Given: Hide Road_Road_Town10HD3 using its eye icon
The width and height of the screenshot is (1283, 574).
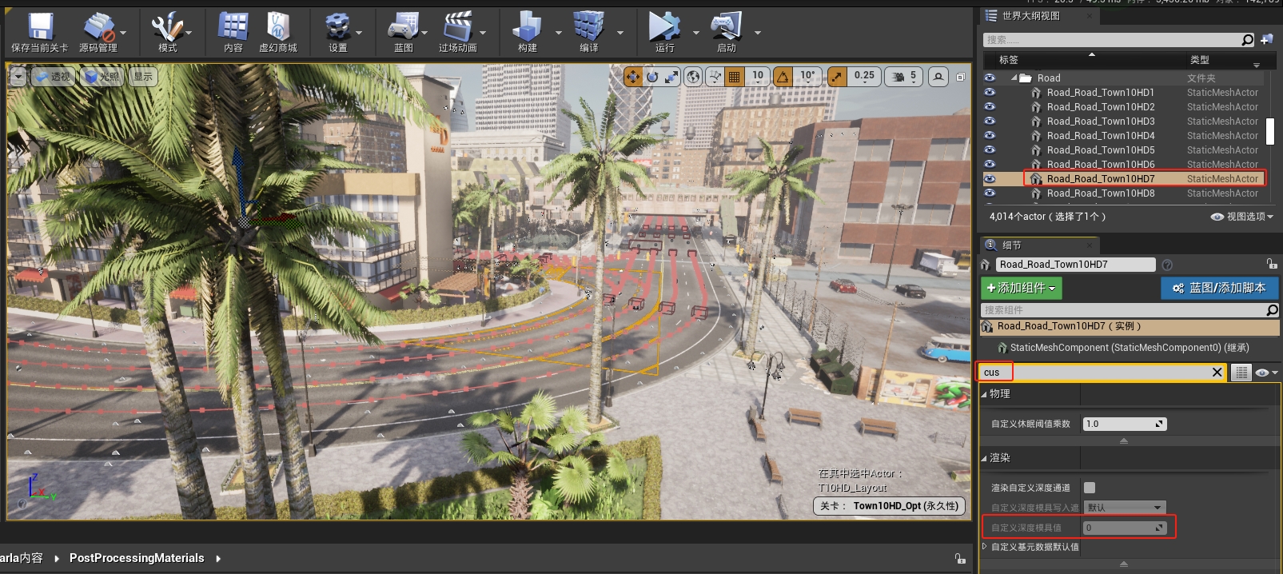Looking at the screenshot, I should pos(990,122).
